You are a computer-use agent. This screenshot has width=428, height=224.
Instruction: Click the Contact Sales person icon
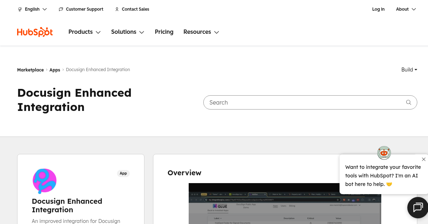click(x=117, y=9)
